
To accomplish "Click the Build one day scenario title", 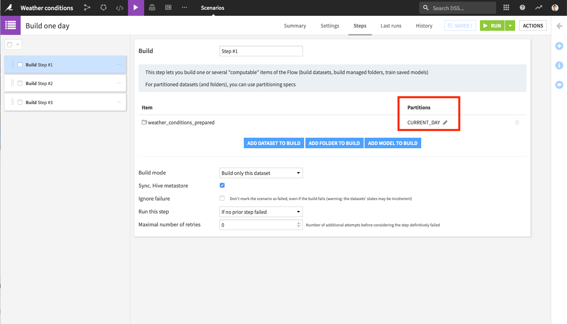I will [47, 26].
